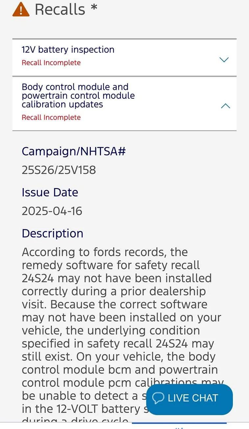Click the orange warning triangle icon

21,10
